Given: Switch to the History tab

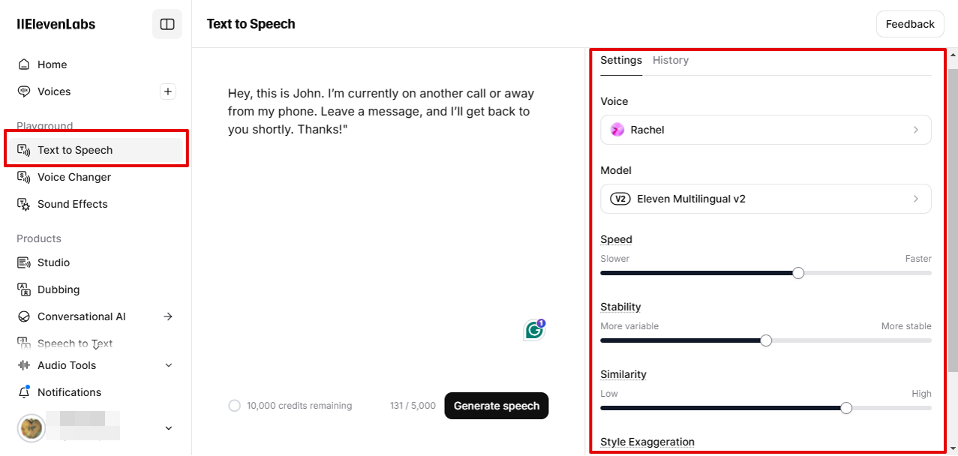Looking at the screenshot, I should [x=670, y=60].
